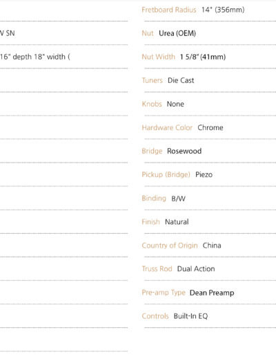Click the depth and width dimensions text

(35, 57)
